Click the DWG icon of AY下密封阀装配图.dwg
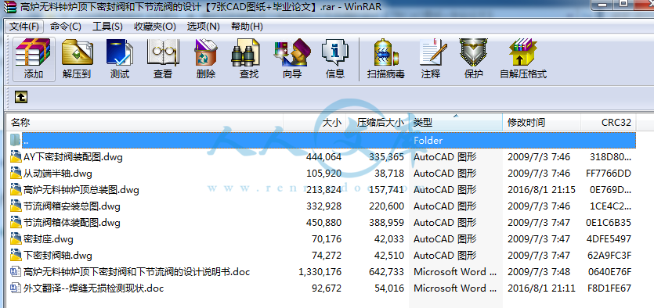 (x=16, y=157)
